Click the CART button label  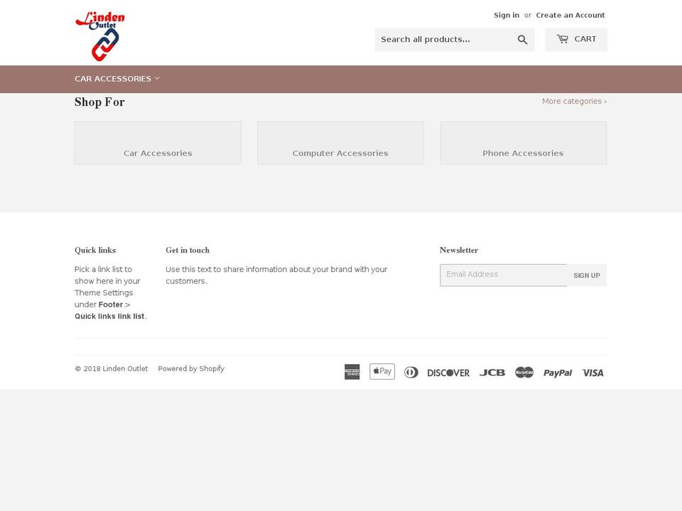pos(585,39)
